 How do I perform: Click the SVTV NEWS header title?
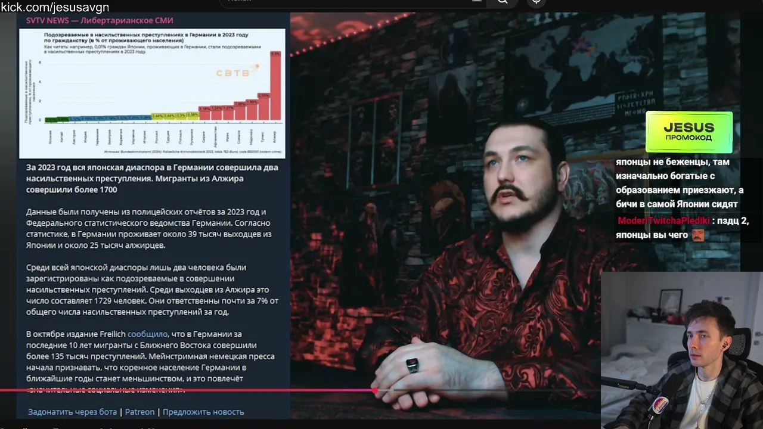coord(100,20)
